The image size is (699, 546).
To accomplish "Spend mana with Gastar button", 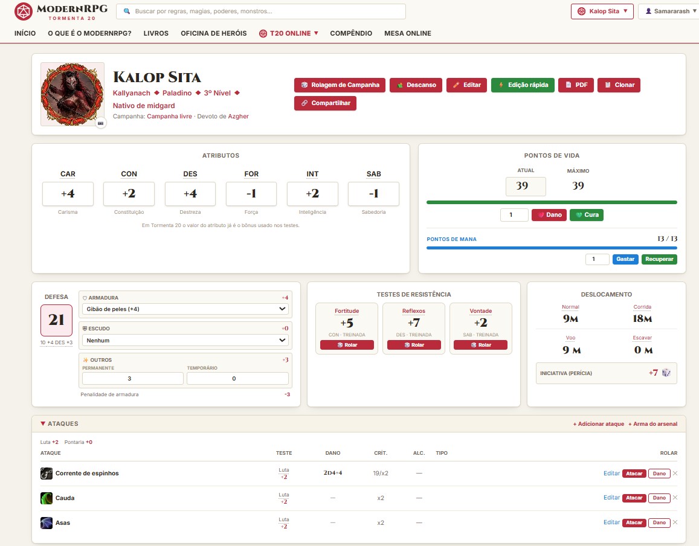I will [625, 259].
